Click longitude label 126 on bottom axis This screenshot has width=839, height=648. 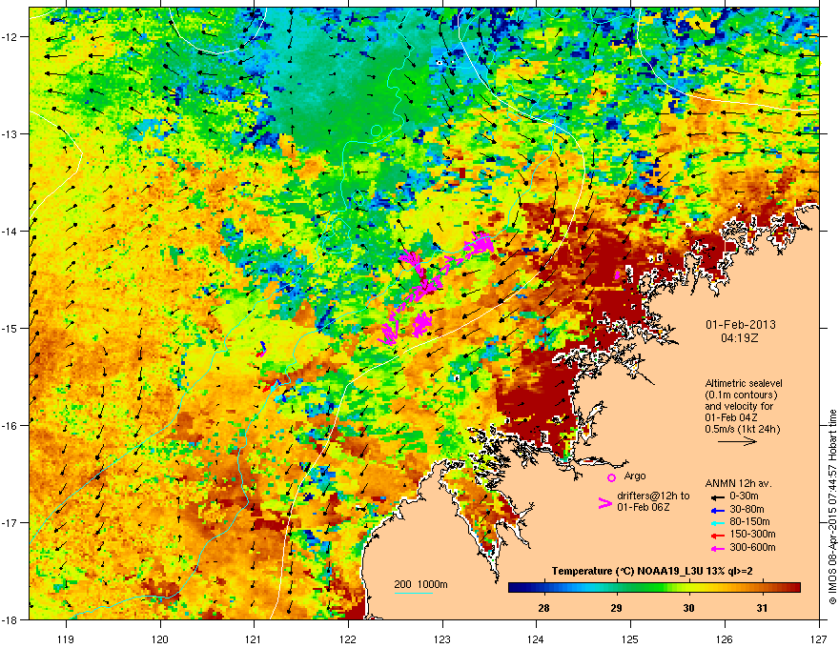(725, 638)
